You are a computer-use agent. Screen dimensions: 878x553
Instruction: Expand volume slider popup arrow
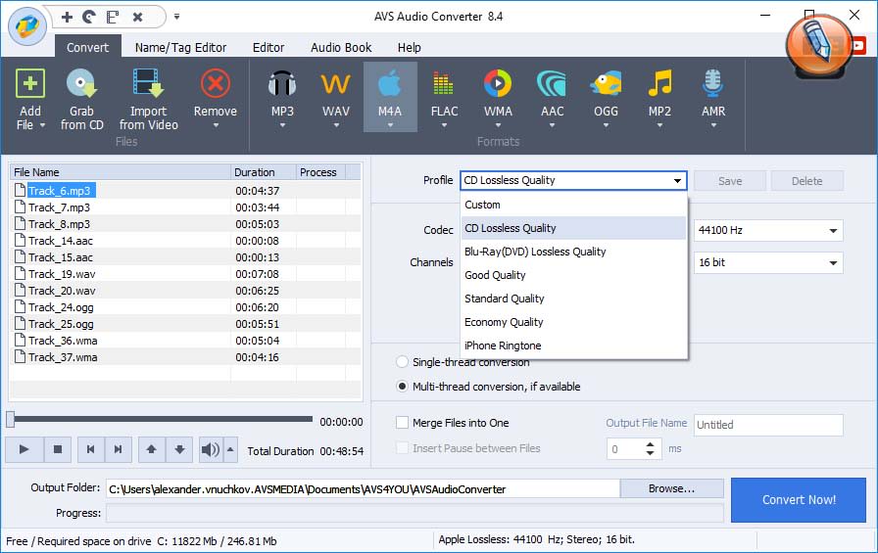tap(230, 449)
